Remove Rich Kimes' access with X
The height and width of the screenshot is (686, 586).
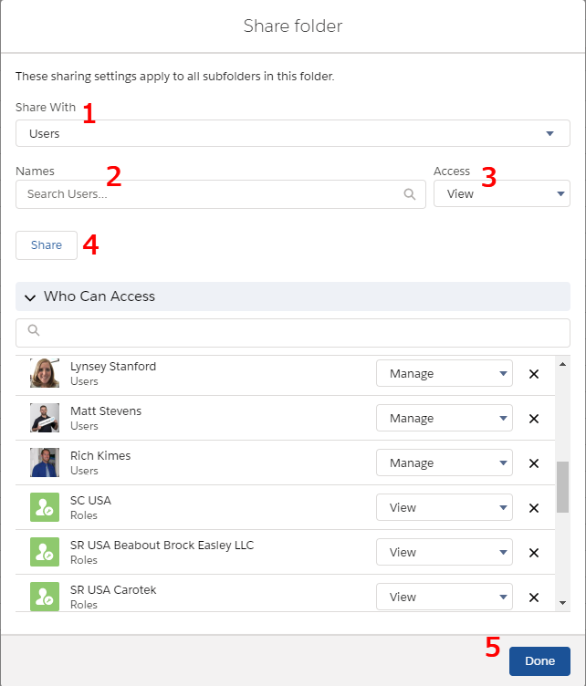533,463
